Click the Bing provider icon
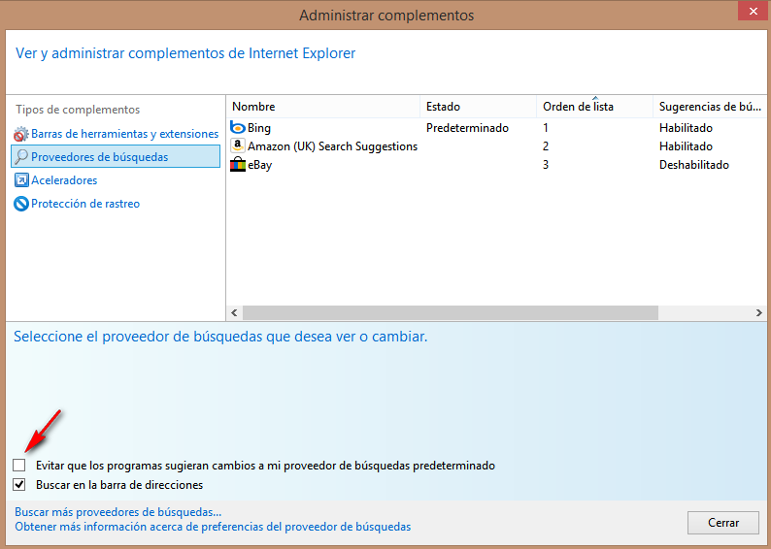Screen dimensions: 771x549 [x=238, y=128]
